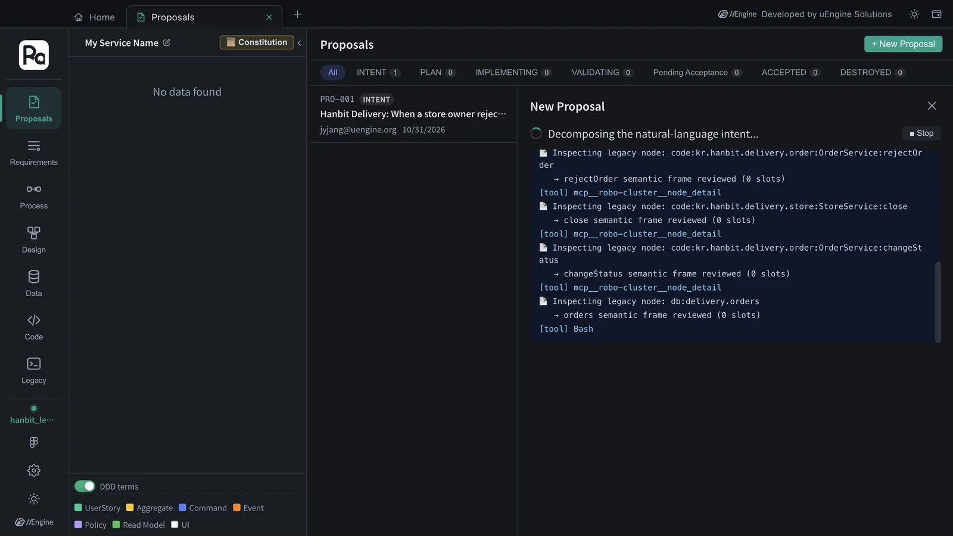Filter proposals by Pending Acceptance

coord(697,73)
